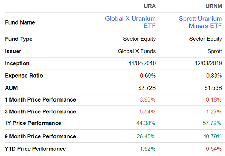Select the 57.72% one-year performance value
Image resolution: width=225 pixels, height=156 pixels.
[212, 123]
